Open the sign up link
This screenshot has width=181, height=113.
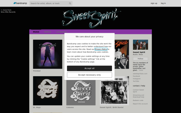[x=154, y=3]
